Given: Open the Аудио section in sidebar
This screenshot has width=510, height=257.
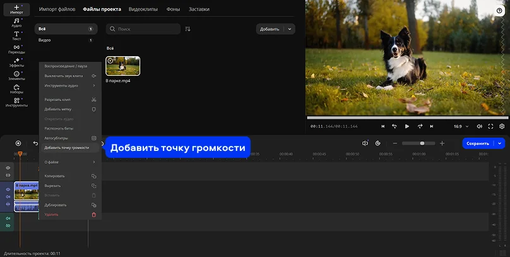Looking at the screenshot, I should coord(16,23).
